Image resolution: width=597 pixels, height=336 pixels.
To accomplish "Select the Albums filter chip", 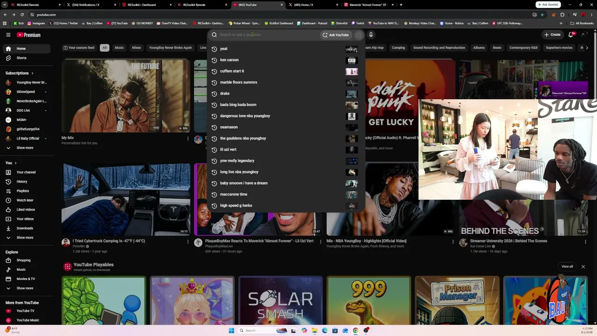I will pos(479,48).
